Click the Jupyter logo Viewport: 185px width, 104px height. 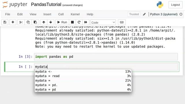coord(15,5)
